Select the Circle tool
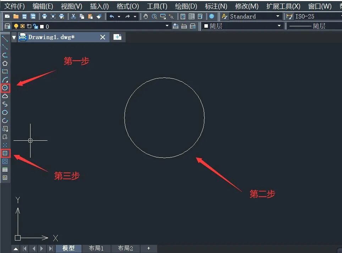Viewport: 342px width, 253px height. 5,88
